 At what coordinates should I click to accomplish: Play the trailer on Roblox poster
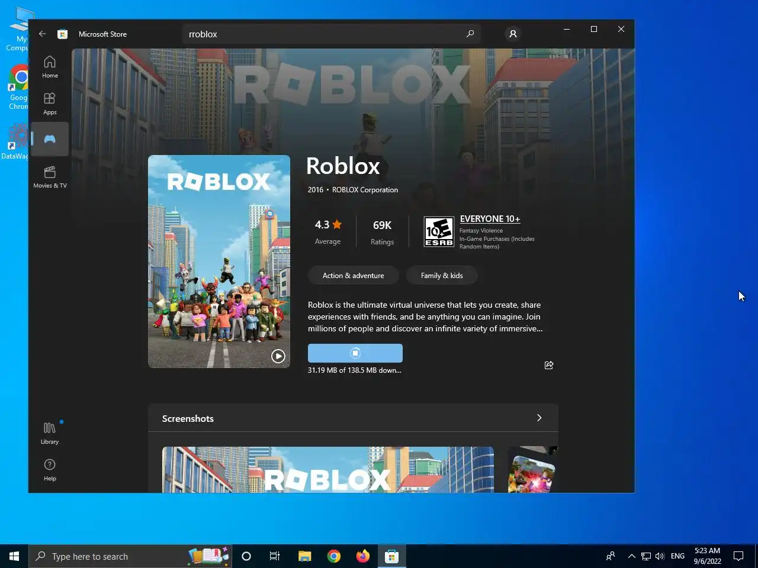coord(278,356)
